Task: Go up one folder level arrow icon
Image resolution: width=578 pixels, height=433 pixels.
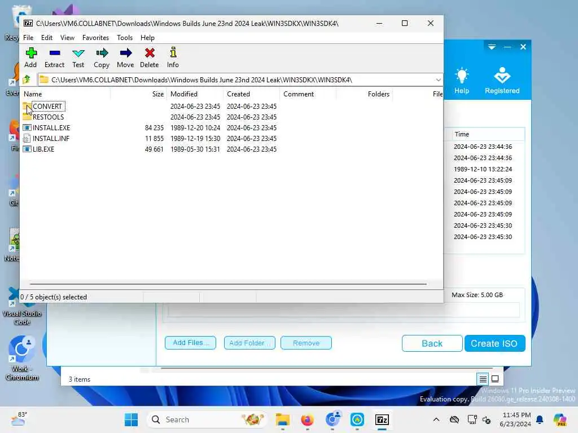Action: (27, 79)
